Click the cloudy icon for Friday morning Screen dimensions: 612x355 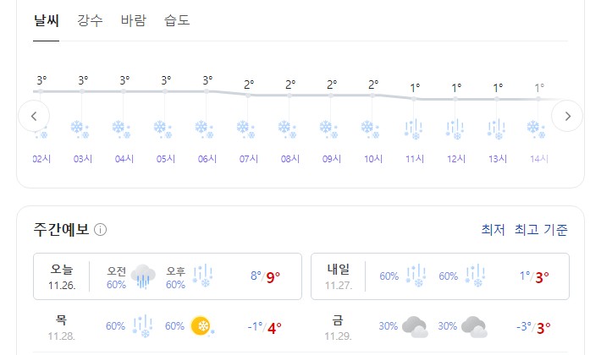[x=413, y=326]
